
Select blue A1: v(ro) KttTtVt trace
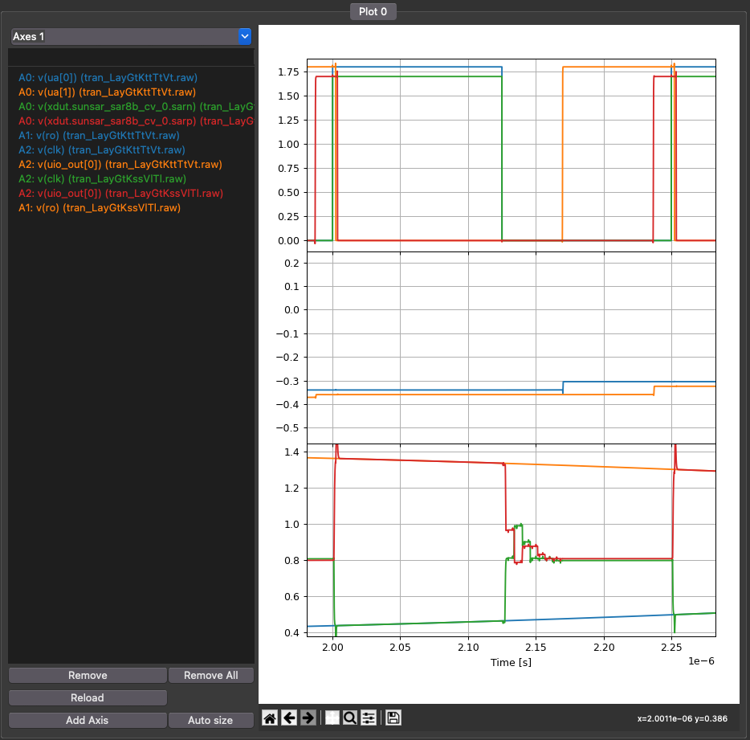(99, 135)
